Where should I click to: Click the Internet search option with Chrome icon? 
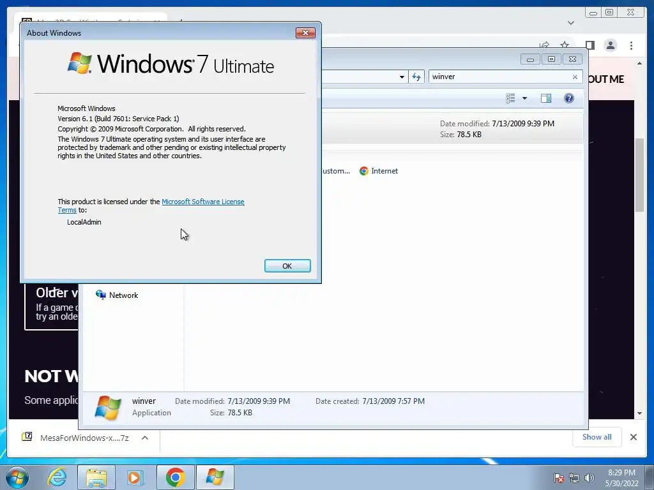click(x=379, y=171)
